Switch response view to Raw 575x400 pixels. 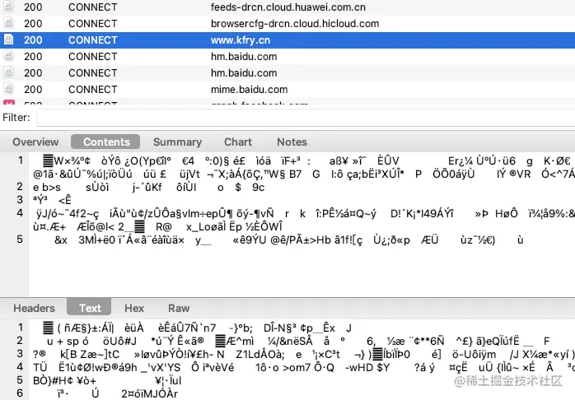179,308
